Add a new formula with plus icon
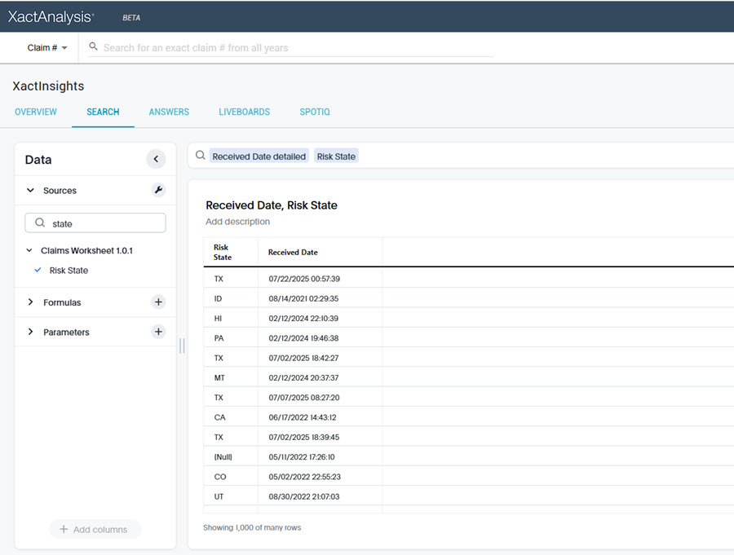The height and width of the screenshot is (555, 734). tap(158, 302)
